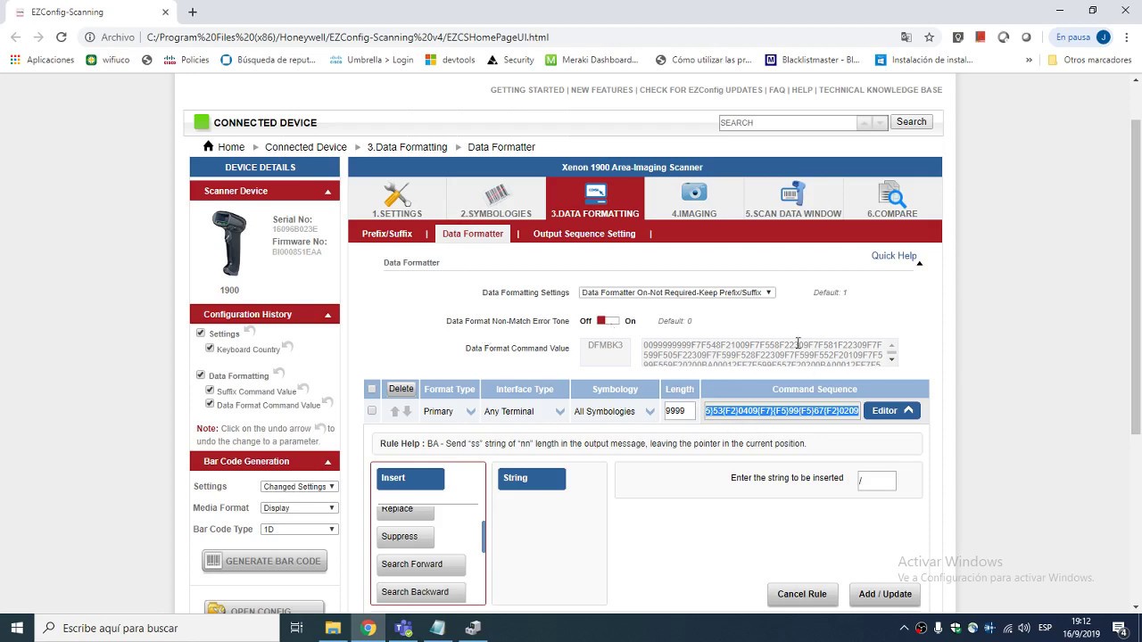Open the 4.Imaging camera icon tab
This screenshot has height=642, width=1142.
pyautogui.click(x=693, y=200)
